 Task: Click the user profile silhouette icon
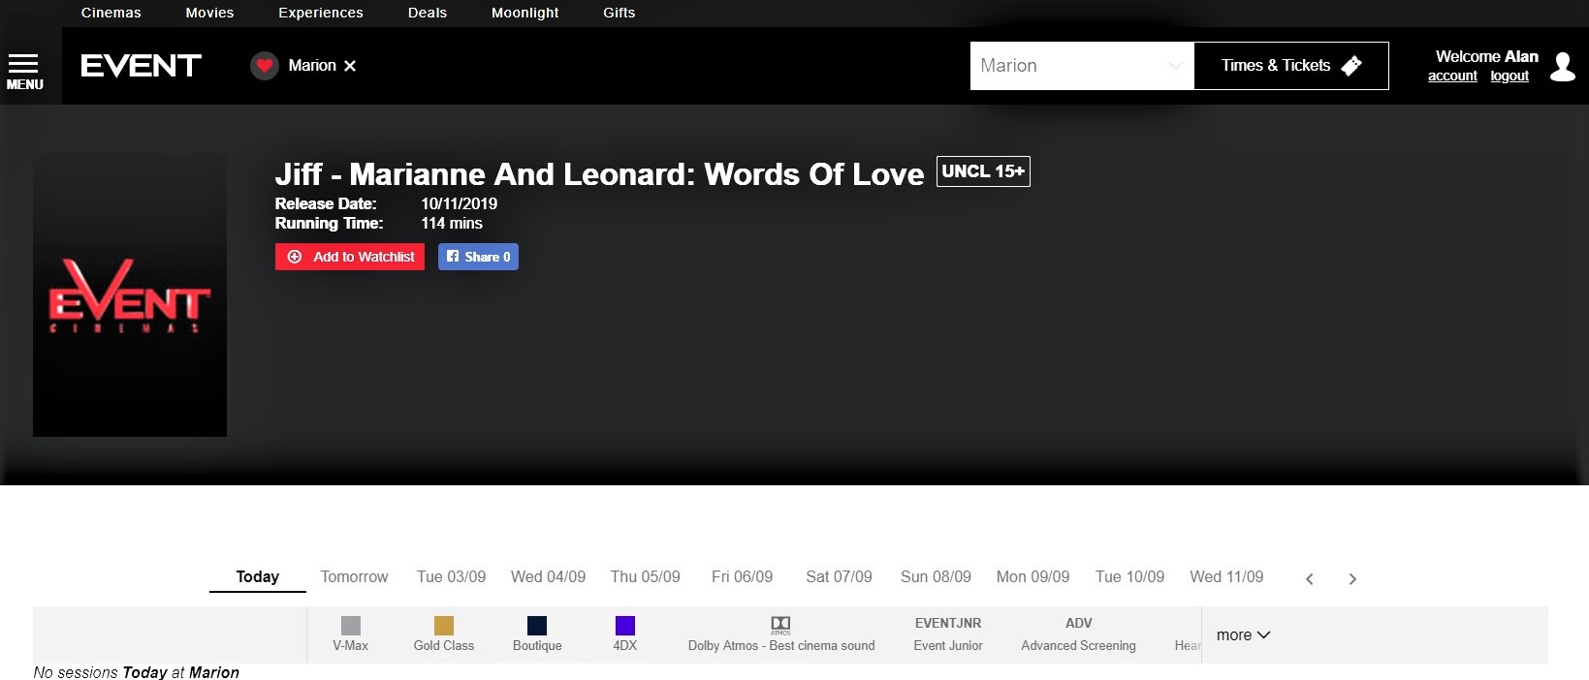click(x=1562, y=66)
